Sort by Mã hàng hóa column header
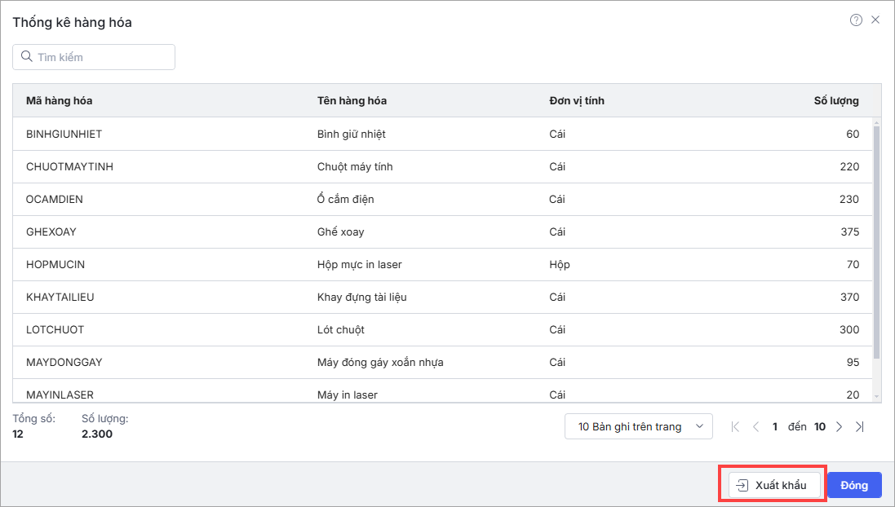Screen dimensions: 895x507 pos(60,100)
